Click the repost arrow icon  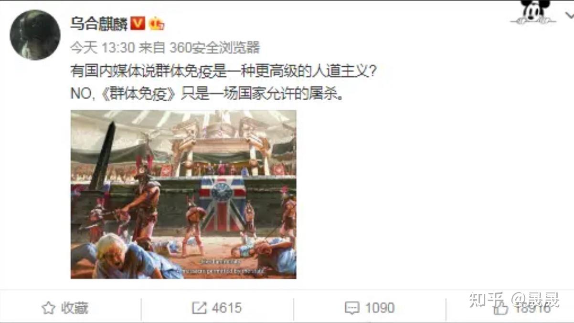pyautogui.click(x=199, y=308)
